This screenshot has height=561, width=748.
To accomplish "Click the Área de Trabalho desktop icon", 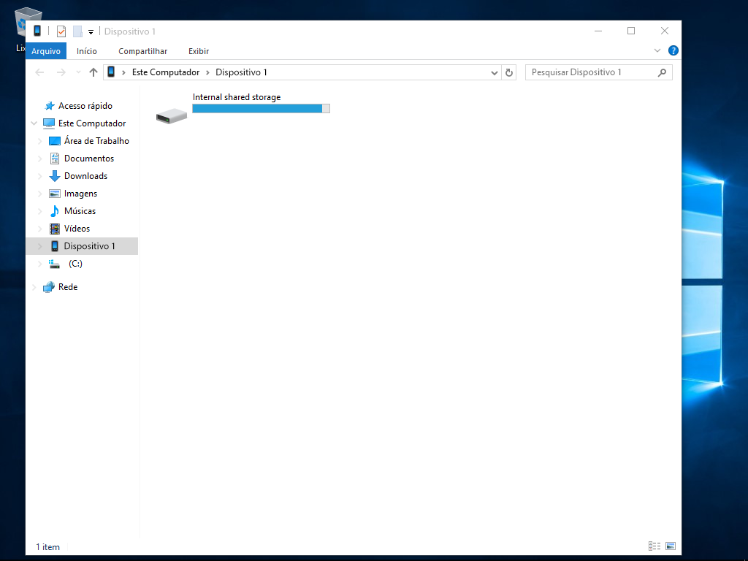I will (55, 141).
